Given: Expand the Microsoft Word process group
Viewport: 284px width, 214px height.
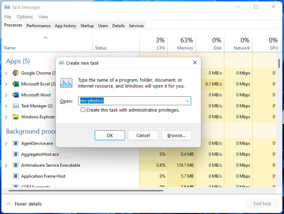Looking at the screenshot, I should point(6,95).
